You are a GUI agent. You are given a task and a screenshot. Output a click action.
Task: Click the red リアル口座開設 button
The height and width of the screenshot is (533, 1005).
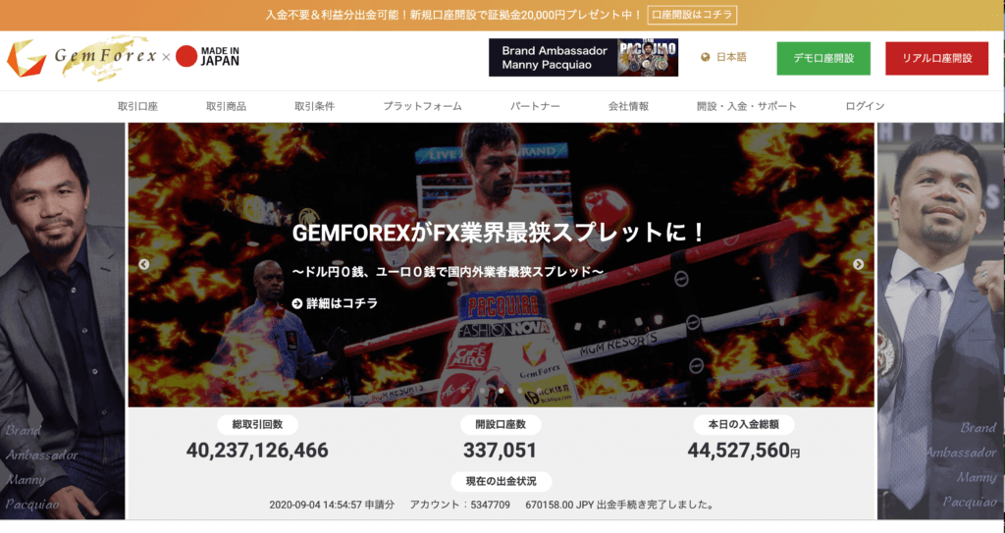[937, 58]
